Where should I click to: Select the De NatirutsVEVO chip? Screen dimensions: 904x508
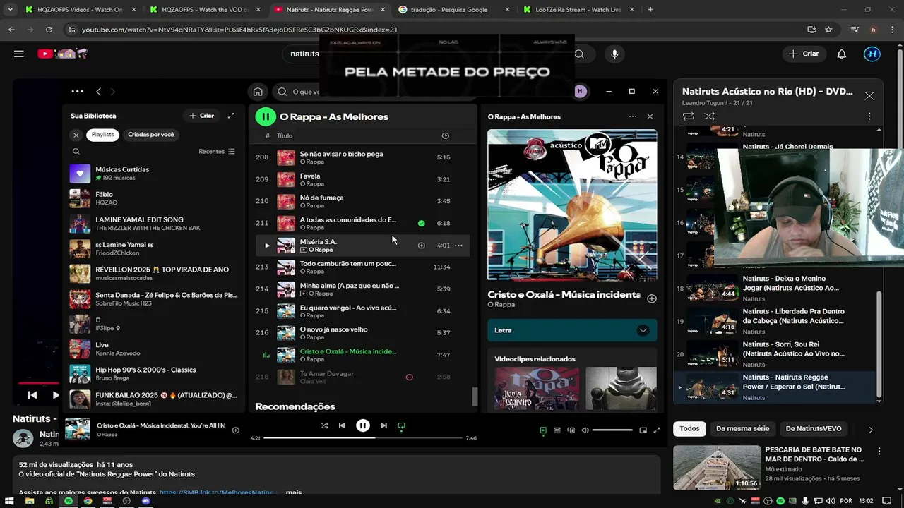tap(814, 428)
